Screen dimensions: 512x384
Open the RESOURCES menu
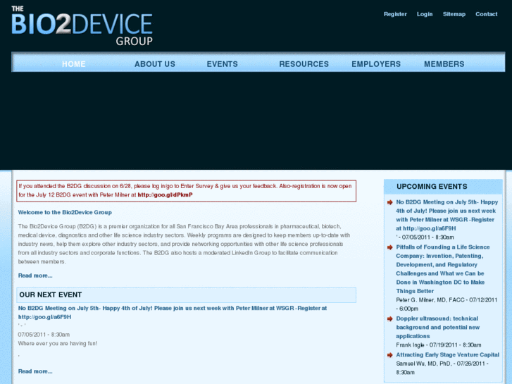pyautogui.click(x=304, y=64)
